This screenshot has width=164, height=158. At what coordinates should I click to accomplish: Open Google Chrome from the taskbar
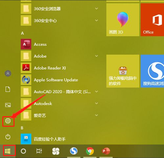[x=90, y=151]
